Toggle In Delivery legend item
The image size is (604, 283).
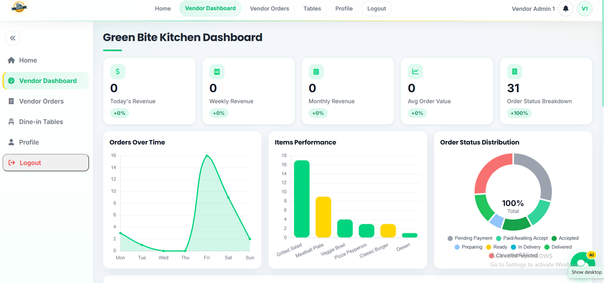coord(525,247)
